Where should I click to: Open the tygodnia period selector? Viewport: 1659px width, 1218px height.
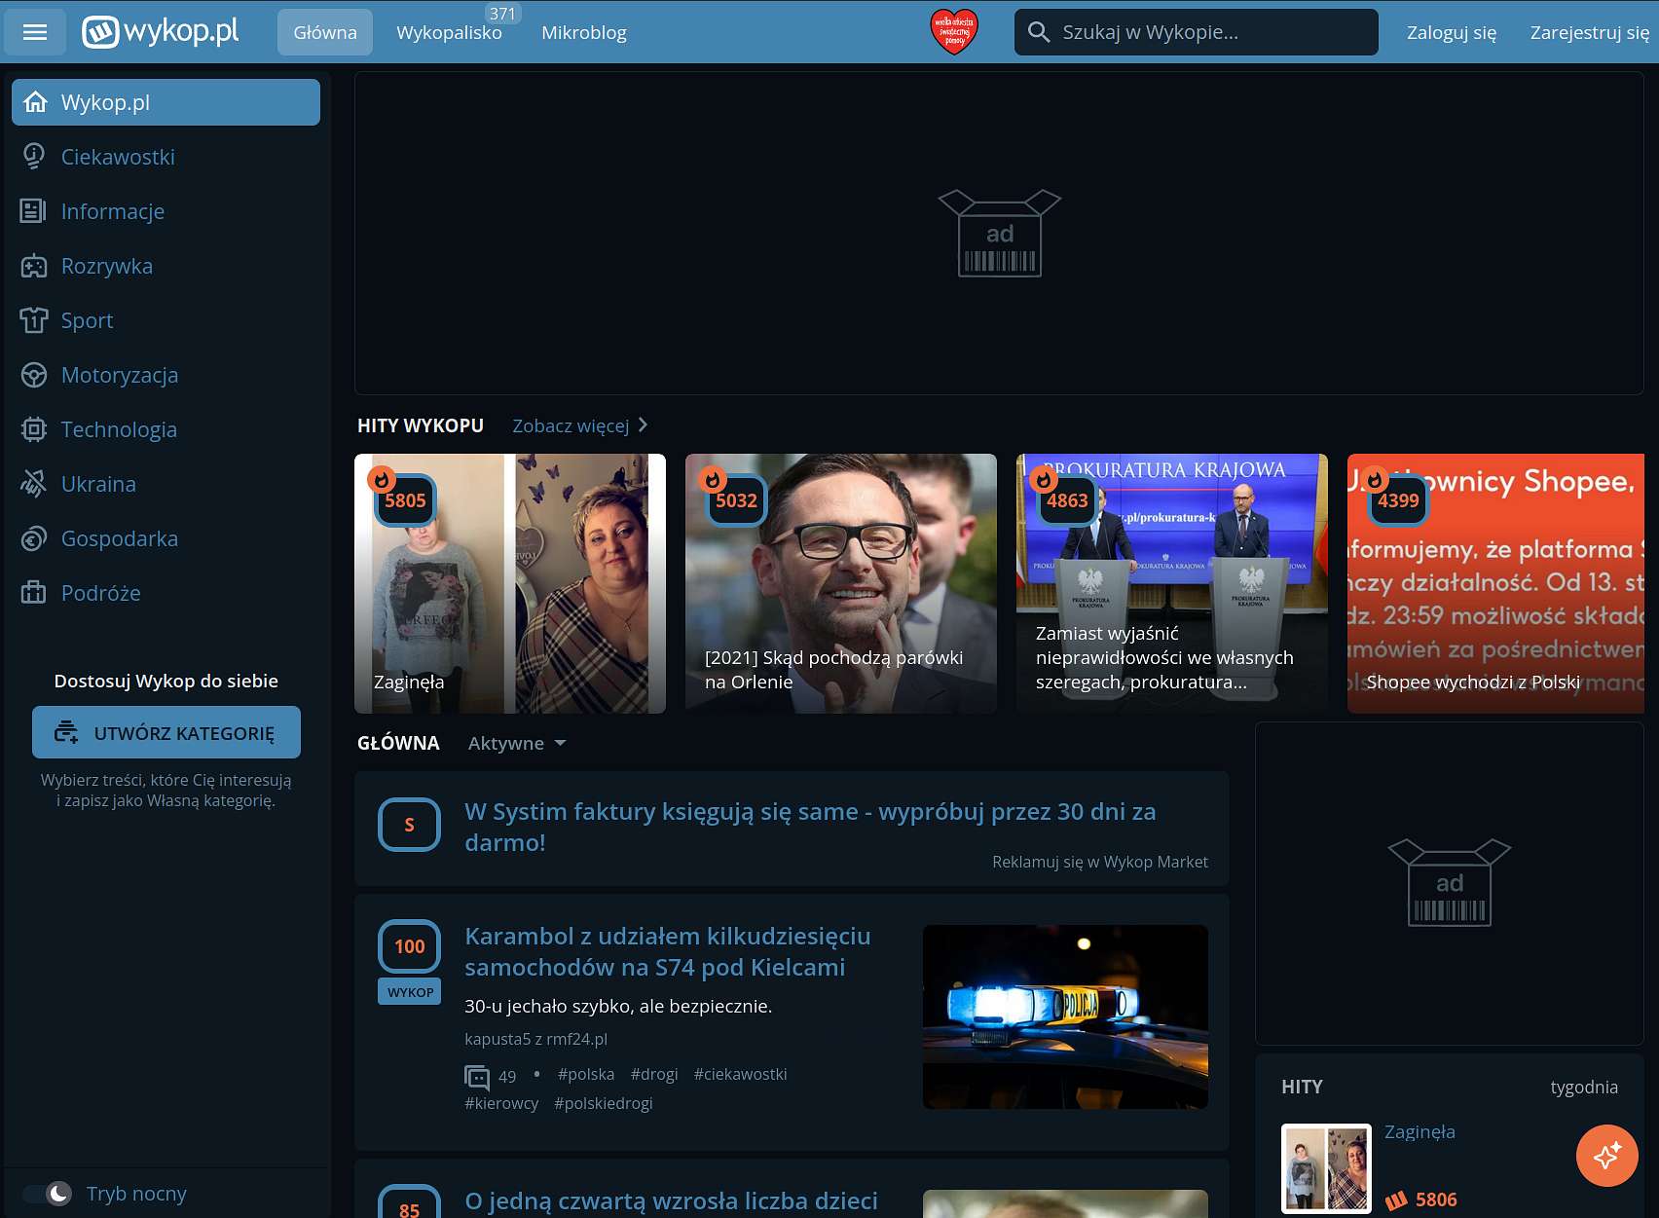pos(1584,1087)
